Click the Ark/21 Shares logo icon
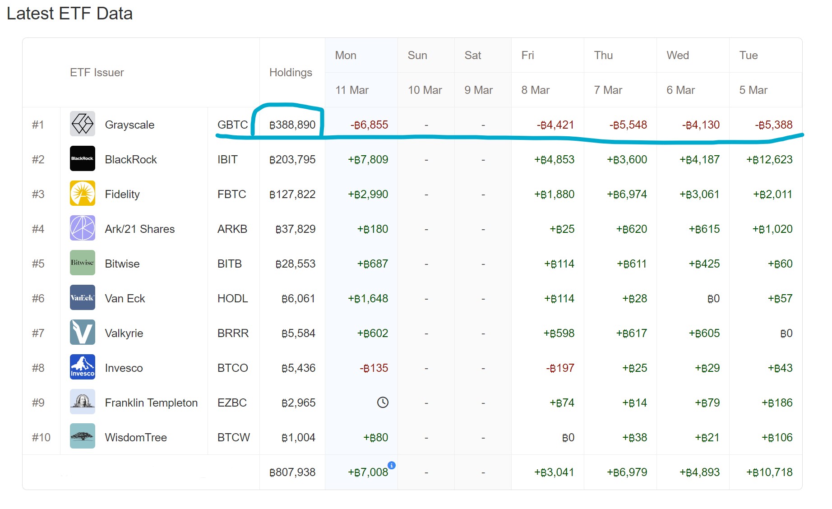Screen dimensions: 832x509 pos(82,228)
